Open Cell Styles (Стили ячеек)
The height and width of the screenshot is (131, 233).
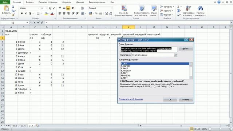point(154,11)
